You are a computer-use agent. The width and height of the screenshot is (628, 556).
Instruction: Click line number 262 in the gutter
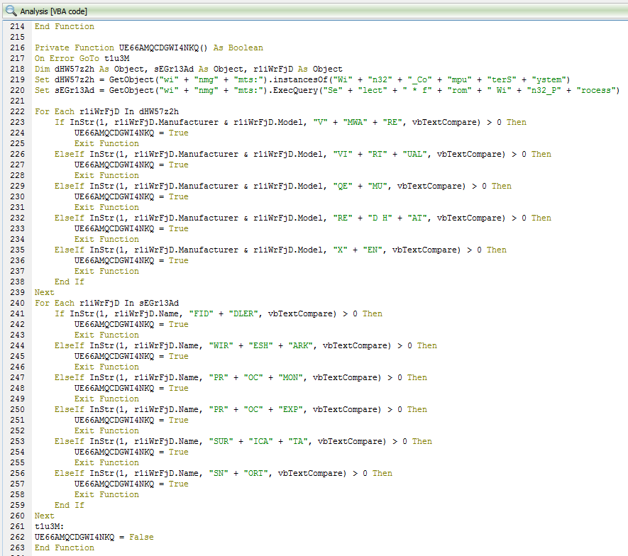[17, 537]
